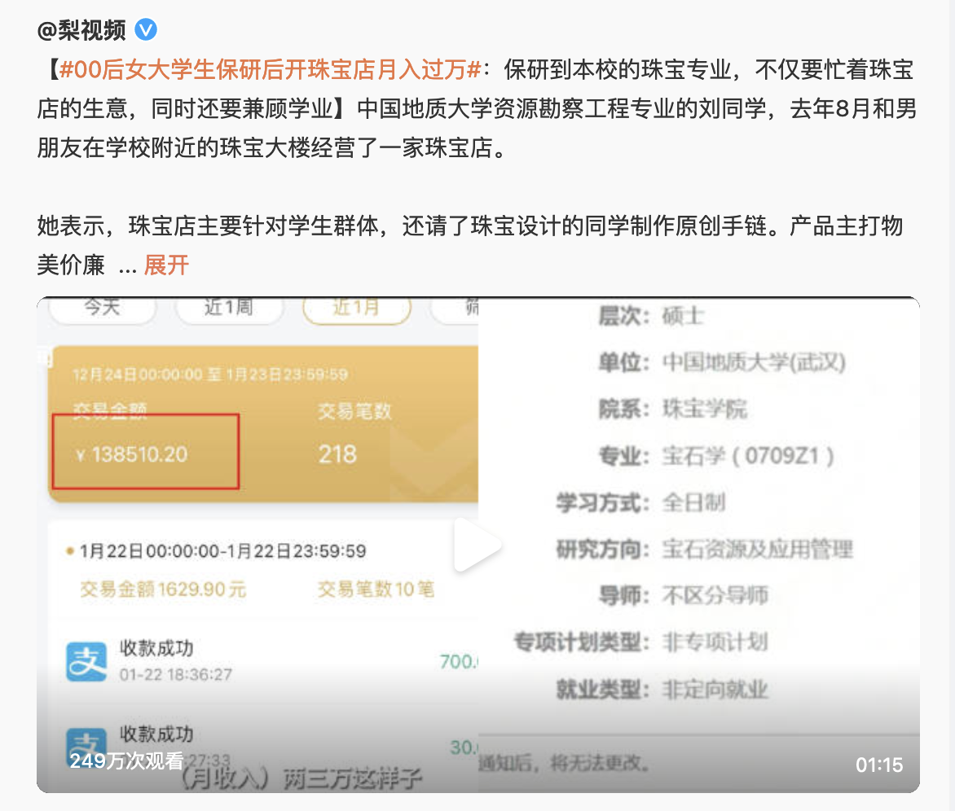This screenshot has height=811, width=955.
Task: Click the 院系: 珠宝学院 line
Action: (673, 409)
